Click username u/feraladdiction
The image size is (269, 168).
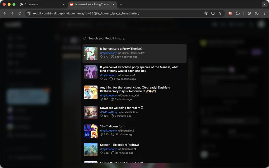click(128, 112)
